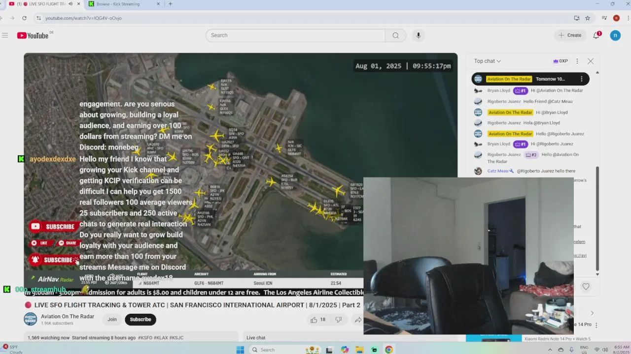Click the video title text

pyautogui.click(x=197, y=305)
